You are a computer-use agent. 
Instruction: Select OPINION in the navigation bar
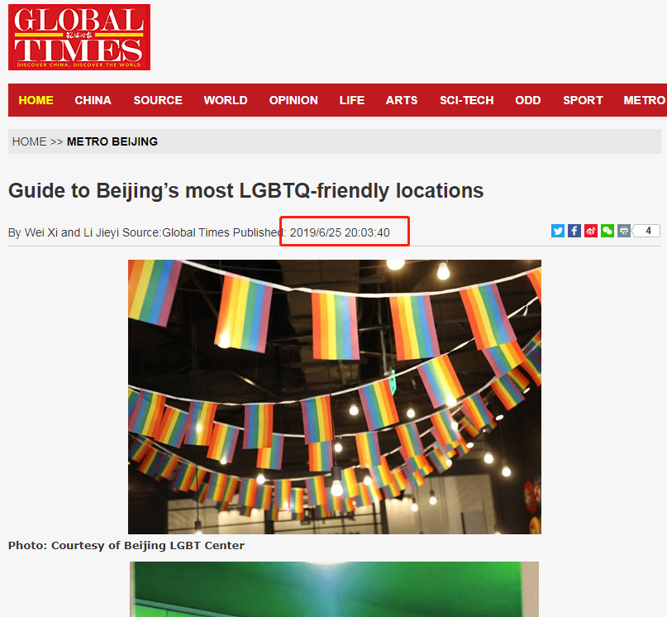click(293, 100)
